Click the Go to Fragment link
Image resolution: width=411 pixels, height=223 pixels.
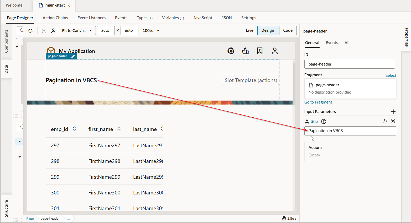click(318, 102)
